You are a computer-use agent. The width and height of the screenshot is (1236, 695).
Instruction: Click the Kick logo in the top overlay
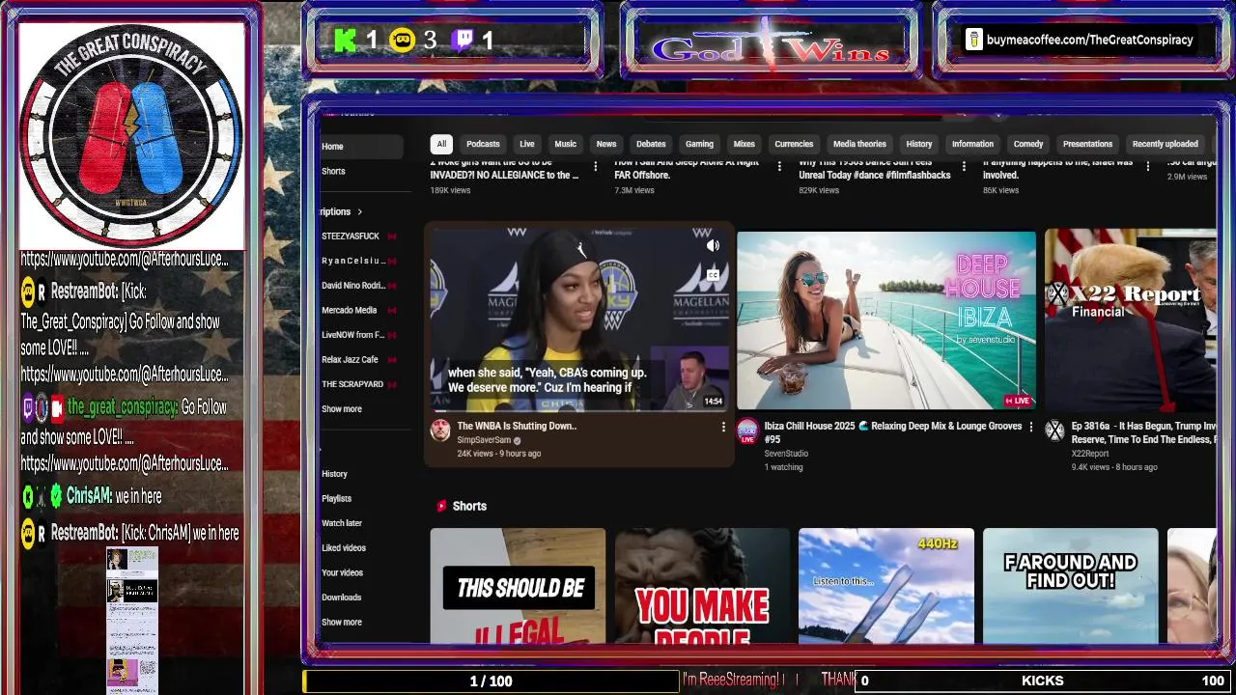pos(345,40)
